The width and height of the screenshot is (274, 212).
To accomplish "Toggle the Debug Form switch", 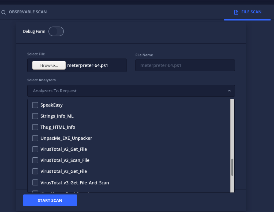I will [56, 32].
